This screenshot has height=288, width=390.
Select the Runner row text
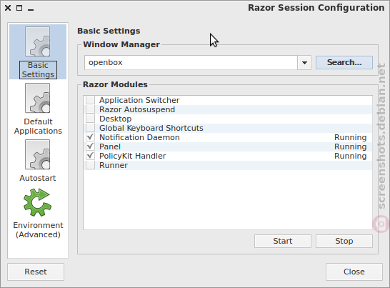point(114,165)
